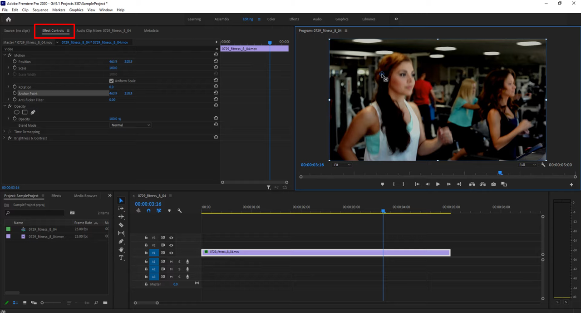The image size is (581, 313).
Task: Click the Program monitor playhead
Action: coord(500,173)
